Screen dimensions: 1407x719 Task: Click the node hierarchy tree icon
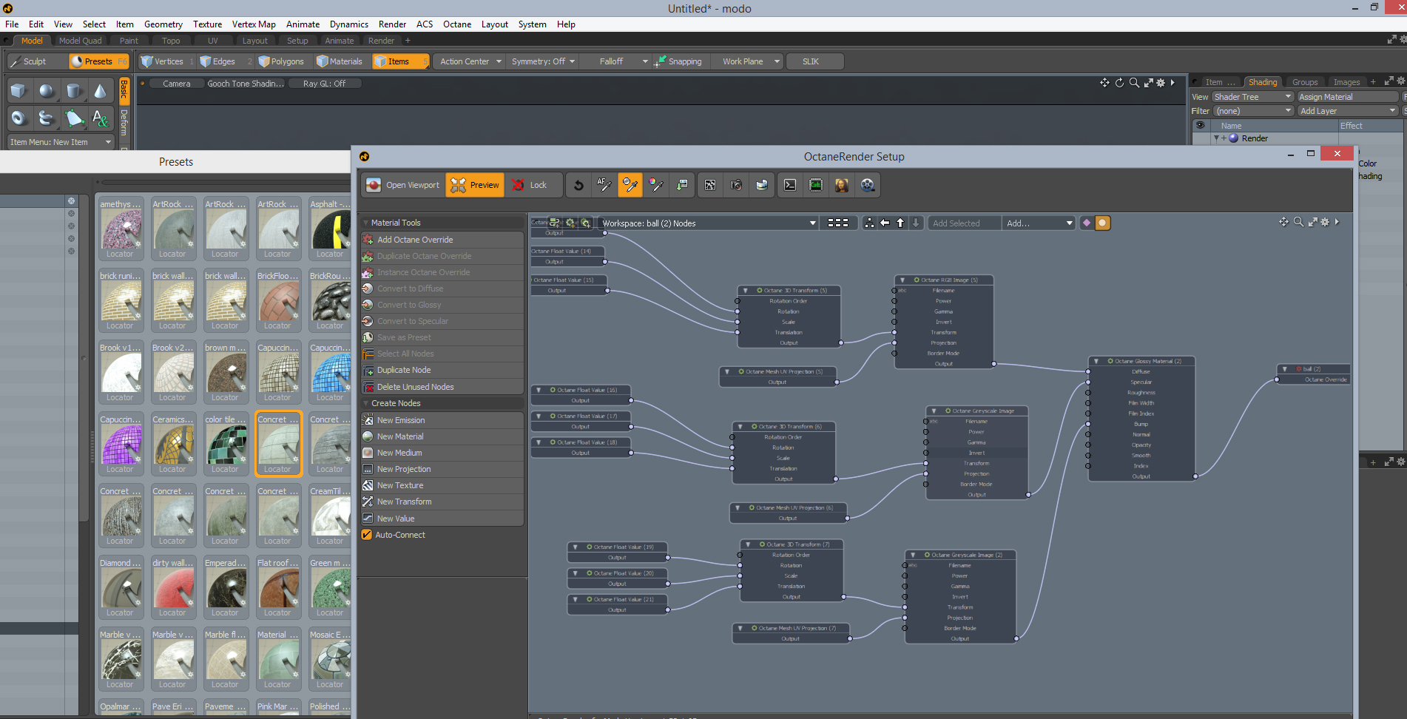coord(869,223)
